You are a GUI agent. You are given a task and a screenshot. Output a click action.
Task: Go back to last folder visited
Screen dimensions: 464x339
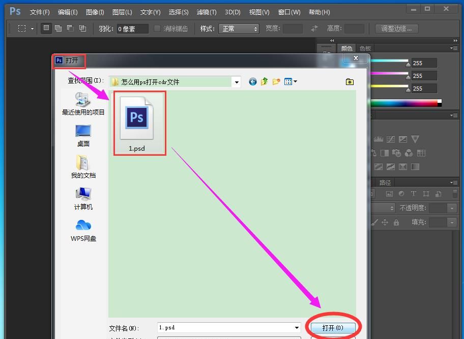253,82
